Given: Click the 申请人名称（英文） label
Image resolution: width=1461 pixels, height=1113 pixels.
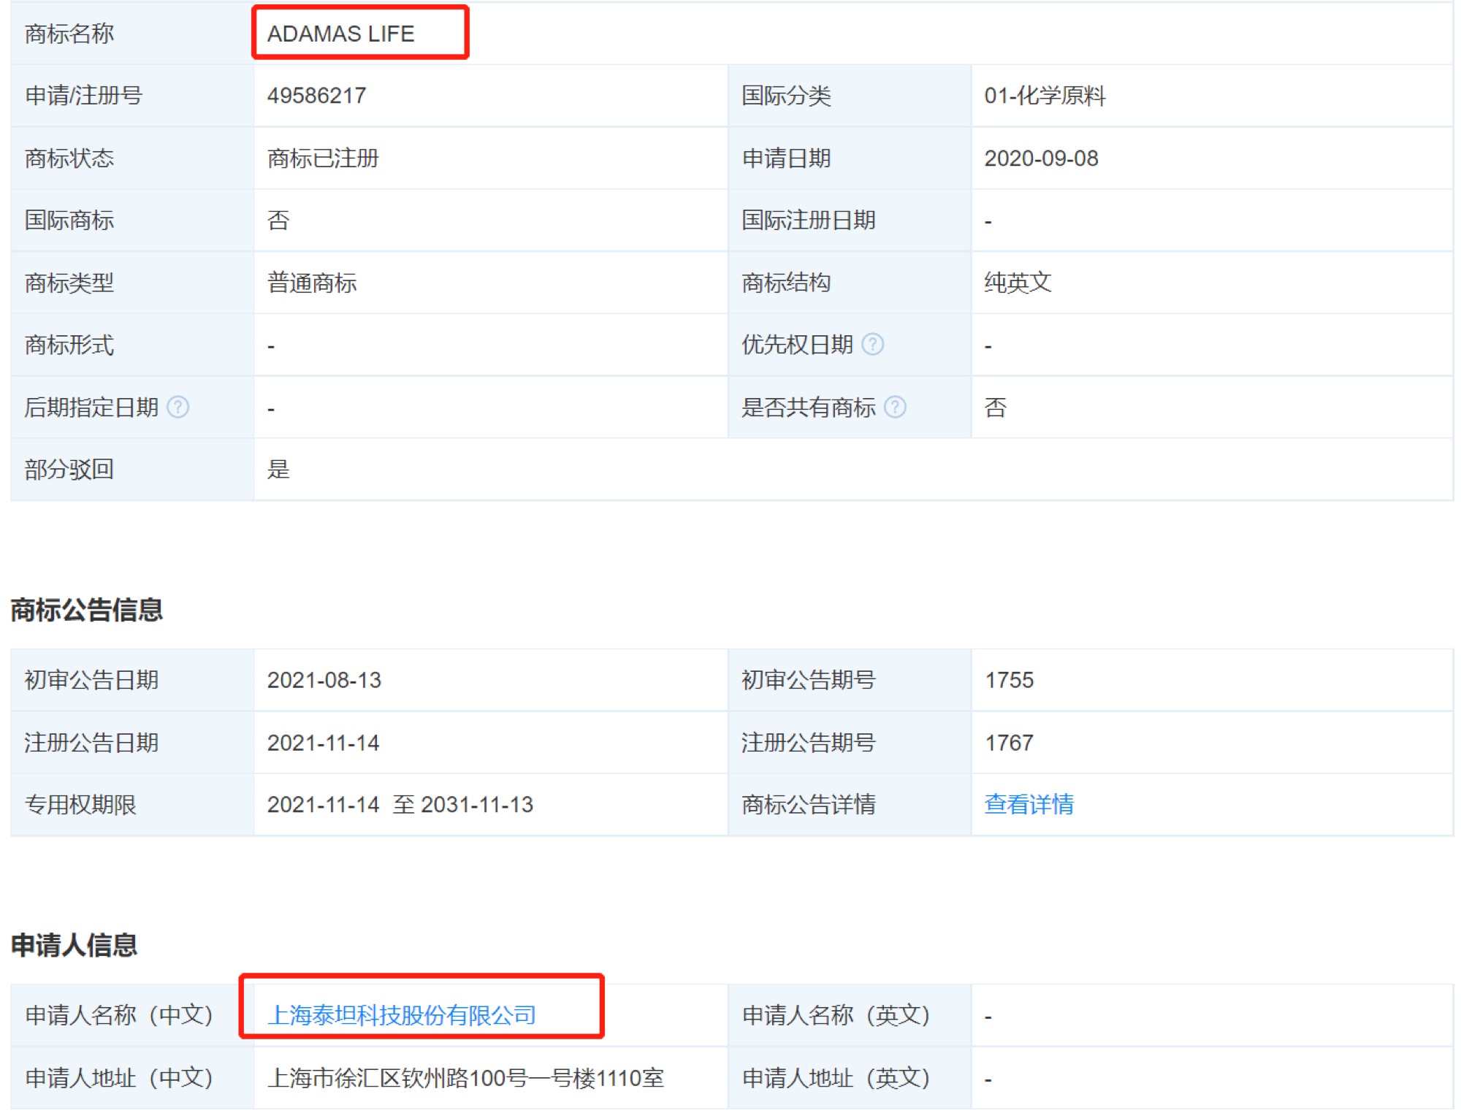Looking at the screenshot, I should (x=836, y=1014).
